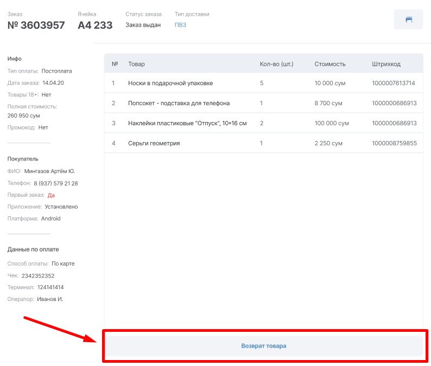Viewport: 431px width, 366px height.
Task: Click the Установлено application value
Action: [x=61, y=207]
